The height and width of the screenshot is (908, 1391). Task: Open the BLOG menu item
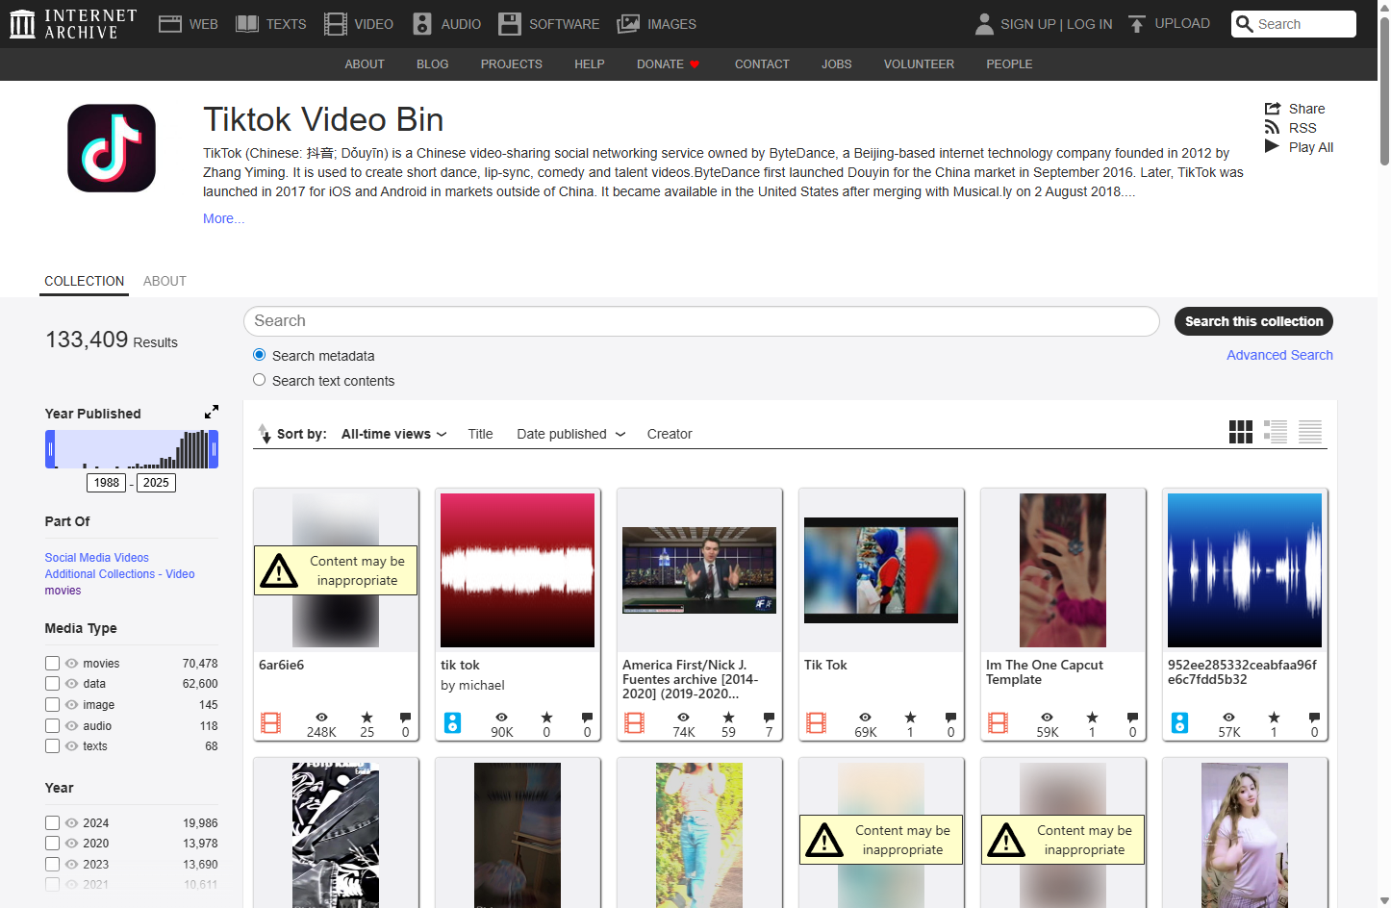433,64
